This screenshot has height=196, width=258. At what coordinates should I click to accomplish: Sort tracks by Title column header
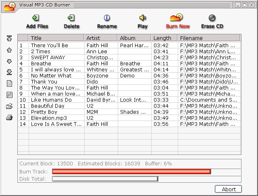(x=56, y=38)
